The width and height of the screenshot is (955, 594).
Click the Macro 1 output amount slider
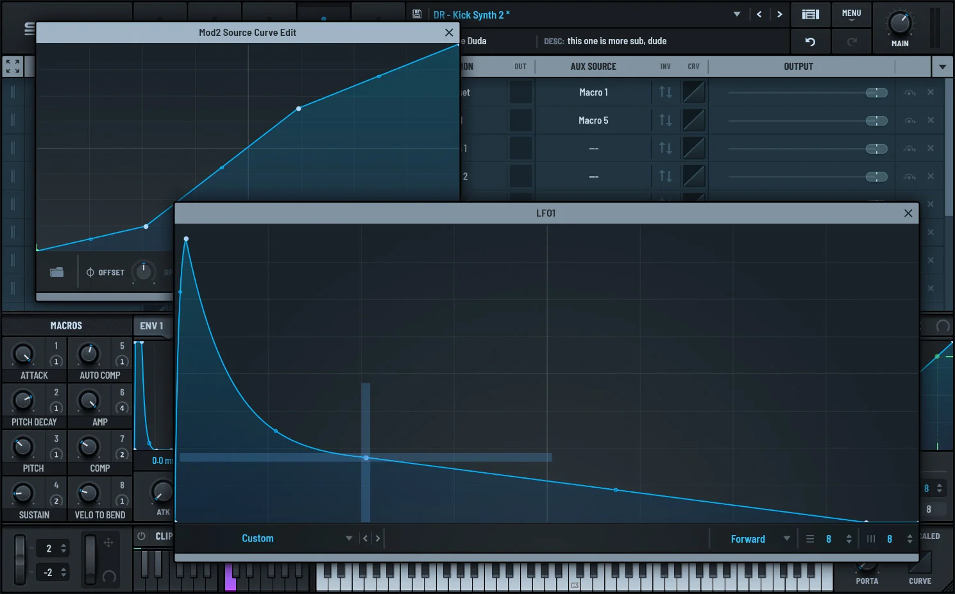tap(808, 93)
